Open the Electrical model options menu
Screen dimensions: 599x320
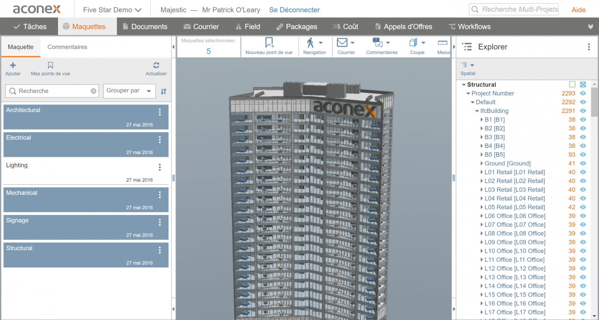click(x=160, y=140)
